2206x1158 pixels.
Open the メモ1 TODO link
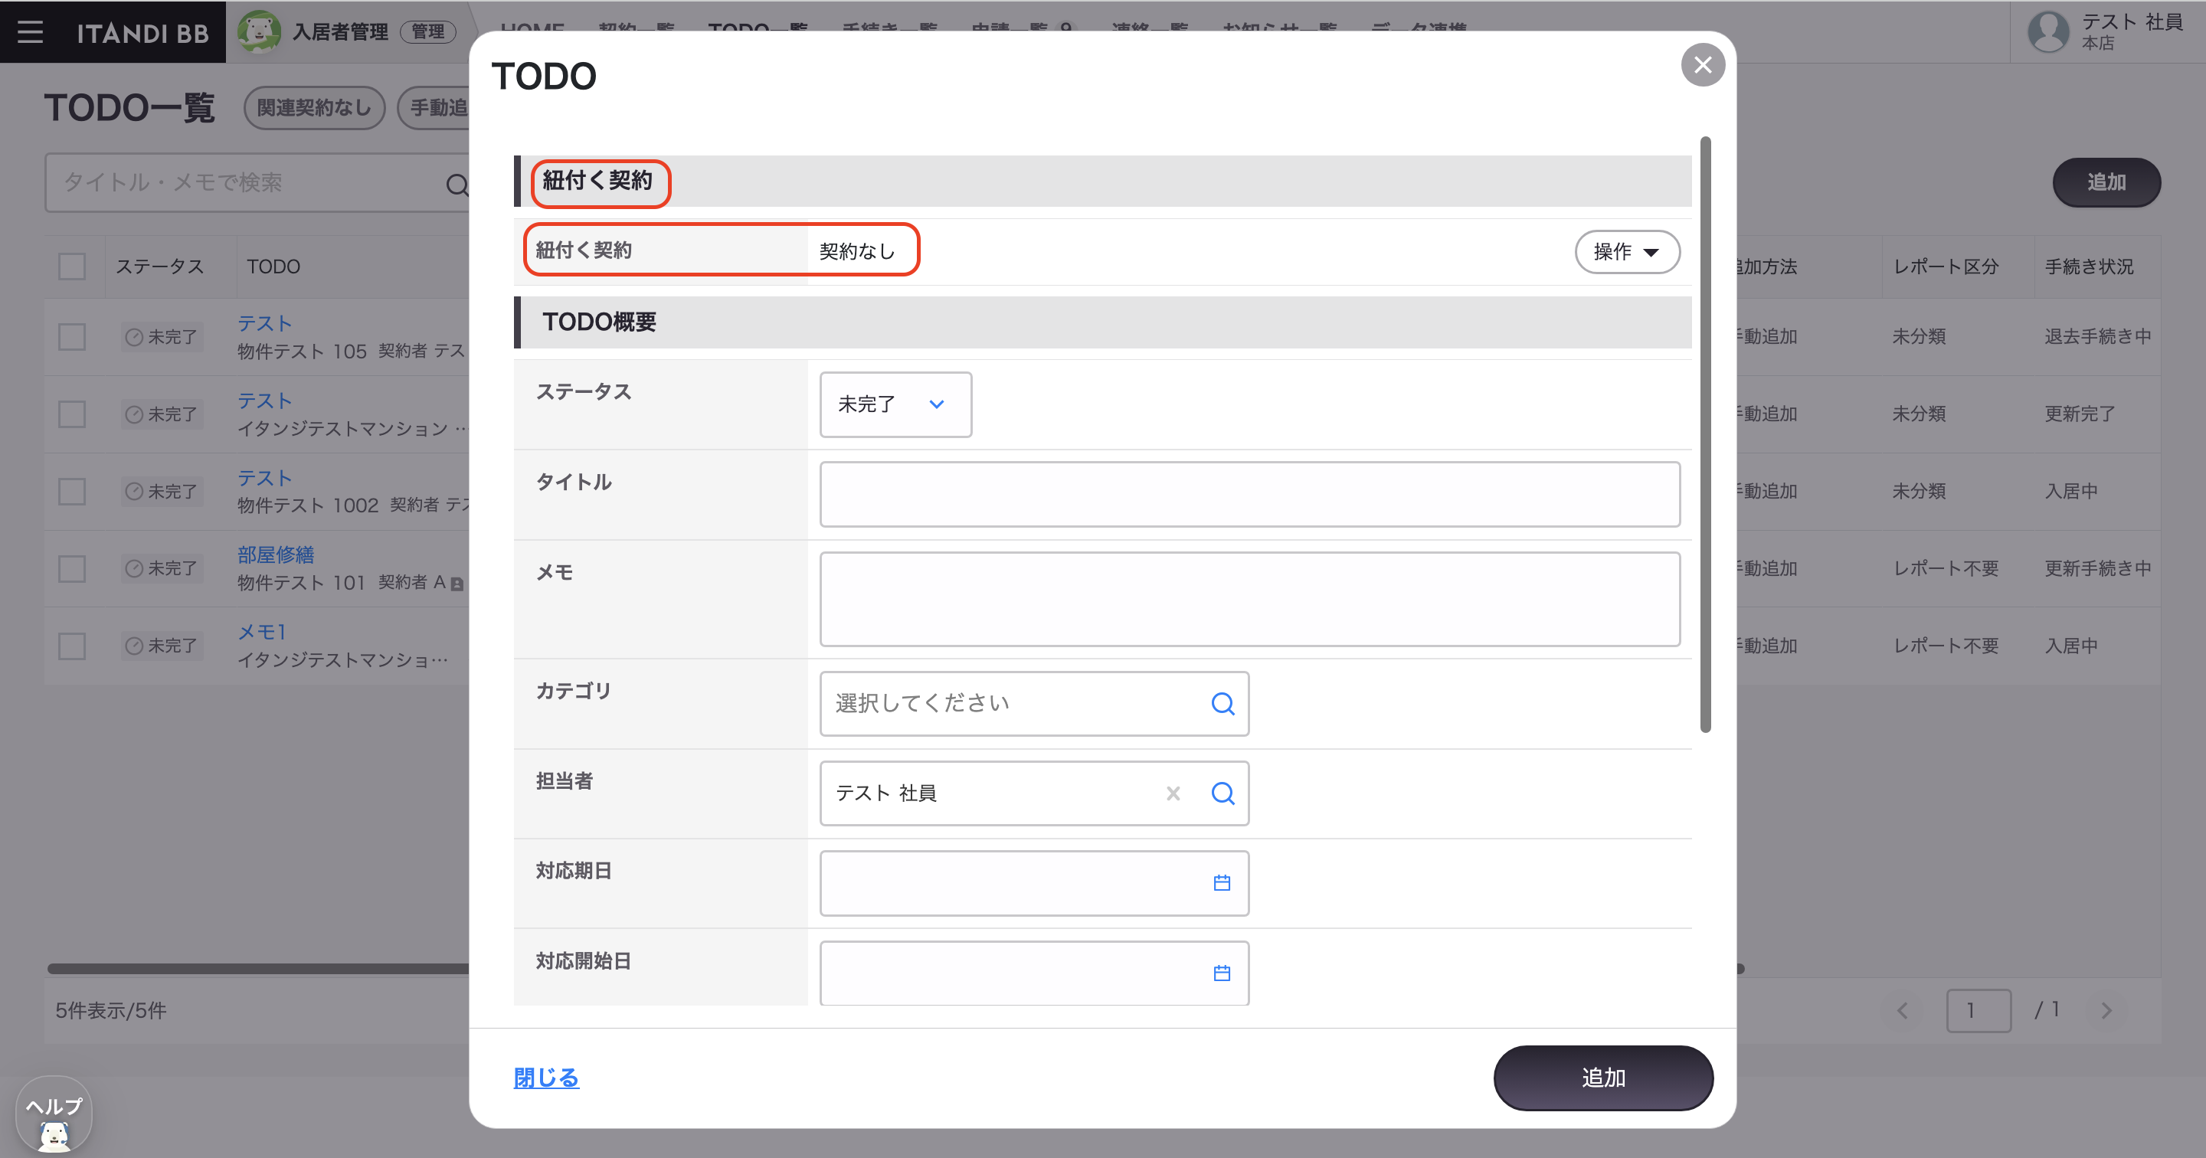pyautogui.click(x=261, y=632)
